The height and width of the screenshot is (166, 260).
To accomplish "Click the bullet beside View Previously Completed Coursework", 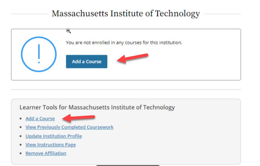I will click(21, 127).
